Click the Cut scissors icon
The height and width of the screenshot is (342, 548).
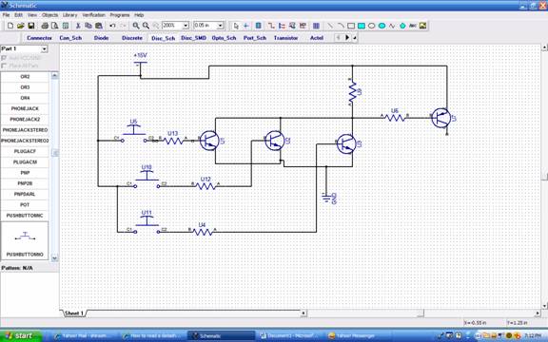point(78,26)
